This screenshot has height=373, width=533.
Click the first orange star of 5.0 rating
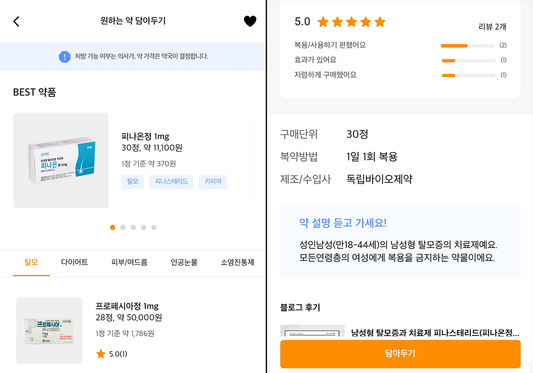tap(323, 22)
